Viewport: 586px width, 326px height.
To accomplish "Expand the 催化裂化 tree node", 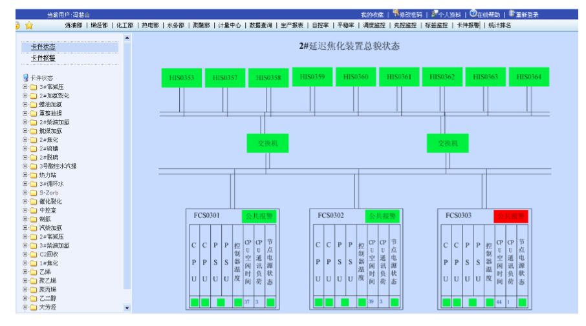I will (25, 201).
